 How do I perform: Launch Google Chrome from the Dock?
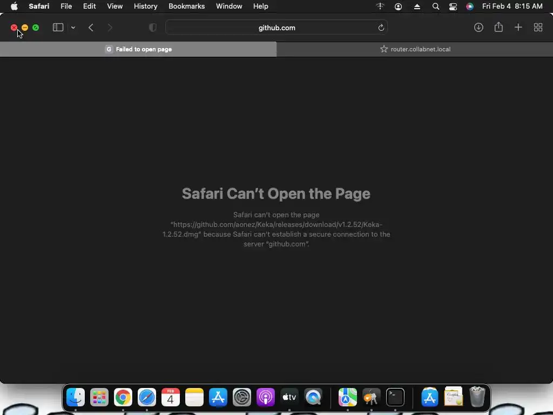[x=123, y=397]
